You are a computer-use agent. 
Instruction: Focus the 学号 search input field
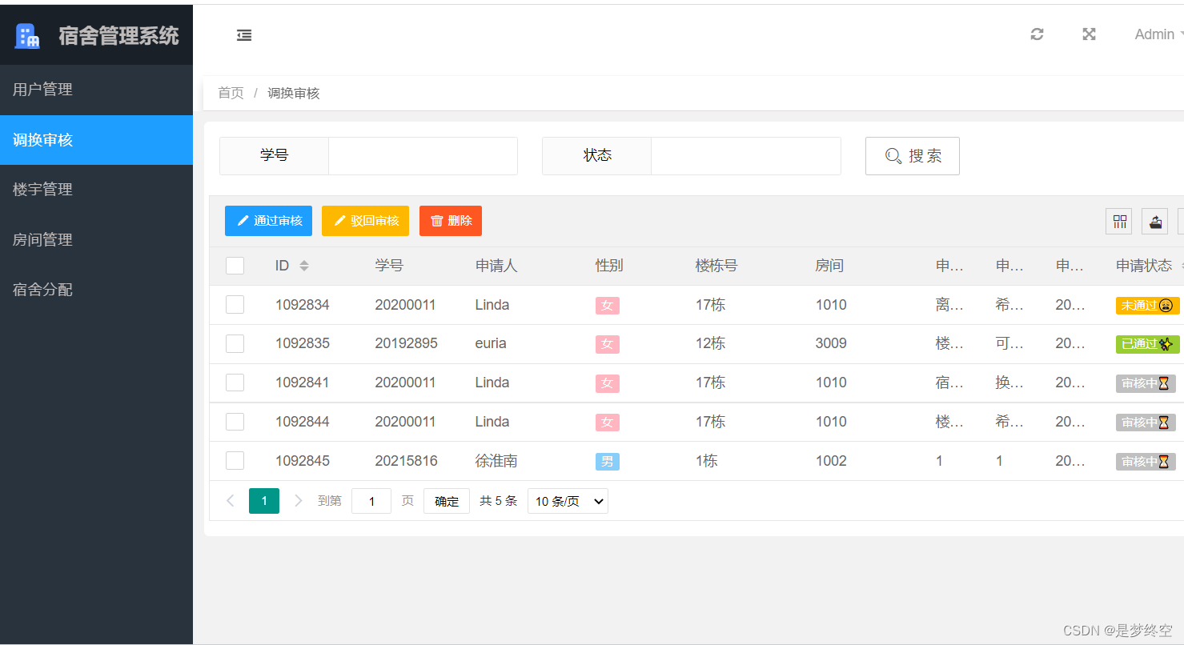(423, 156)
